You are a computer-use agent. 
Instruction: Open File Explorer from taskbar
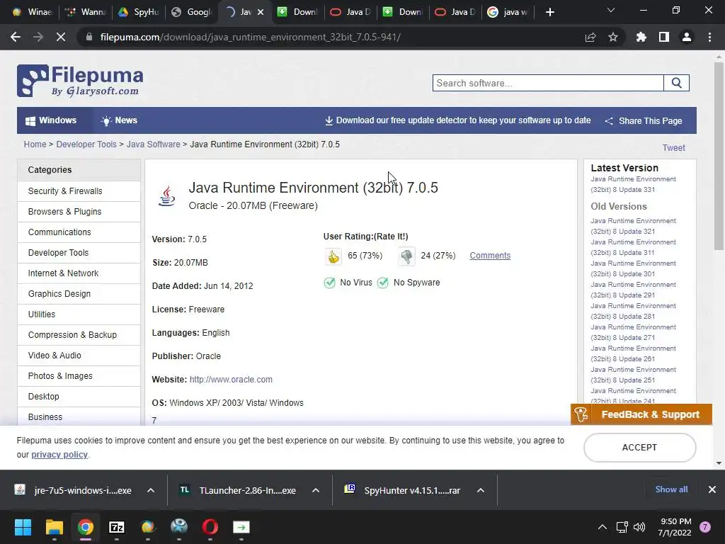coord(54,527)
